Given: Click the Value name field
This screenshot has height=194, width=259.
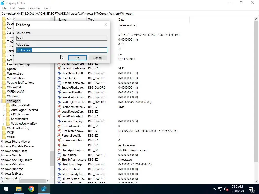Looking at the screenshot, I should [x=62, y=38].
